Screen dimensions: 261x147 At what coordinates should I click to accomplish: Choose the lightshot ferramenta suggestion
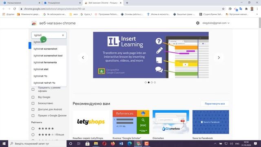pos(49,62)
